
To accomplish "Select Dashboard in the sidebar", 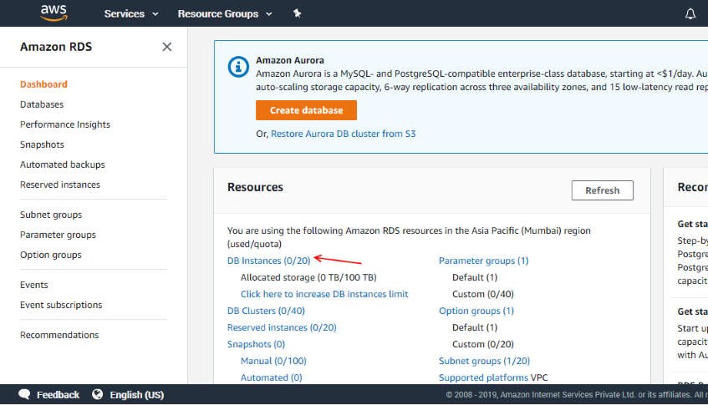I will coord(43,84).
